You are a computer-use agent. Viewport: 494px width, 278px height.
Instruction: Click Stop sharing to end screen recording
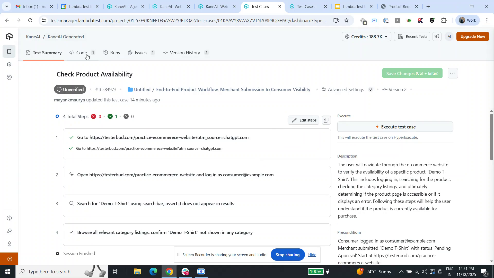click(287, 255)
